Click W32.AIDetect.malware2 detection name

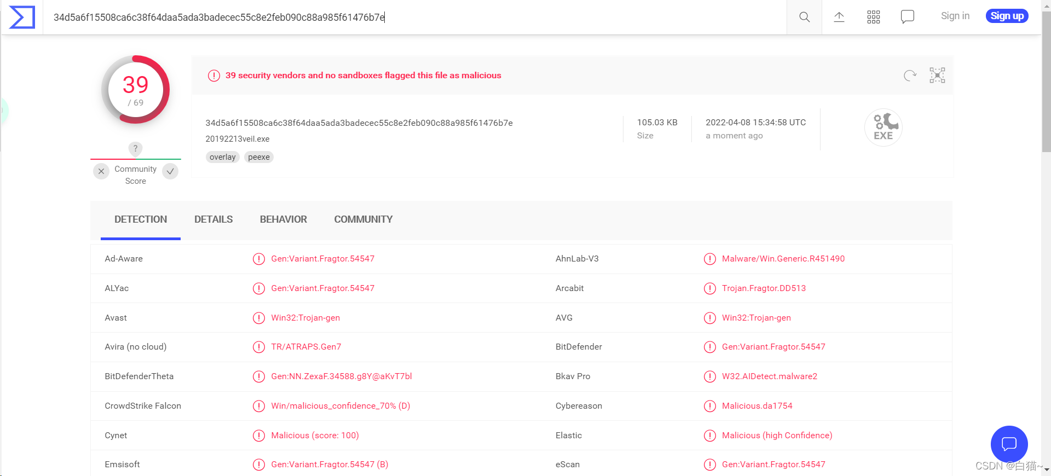pos(770,376)
